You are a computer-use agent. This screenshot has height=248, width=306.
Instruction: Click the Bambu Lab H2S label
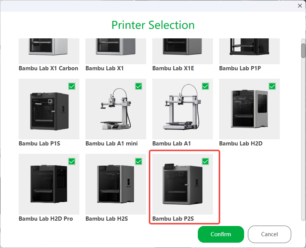107,219
